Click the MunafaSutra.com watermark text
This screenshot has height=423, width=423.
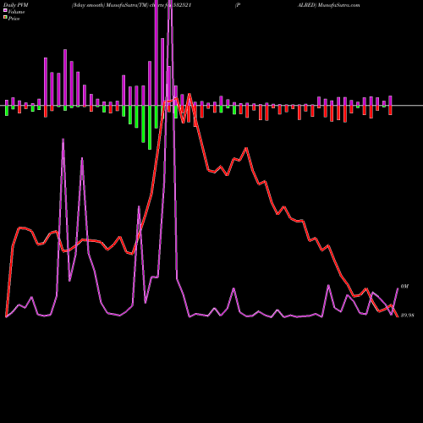click(338, 5)
